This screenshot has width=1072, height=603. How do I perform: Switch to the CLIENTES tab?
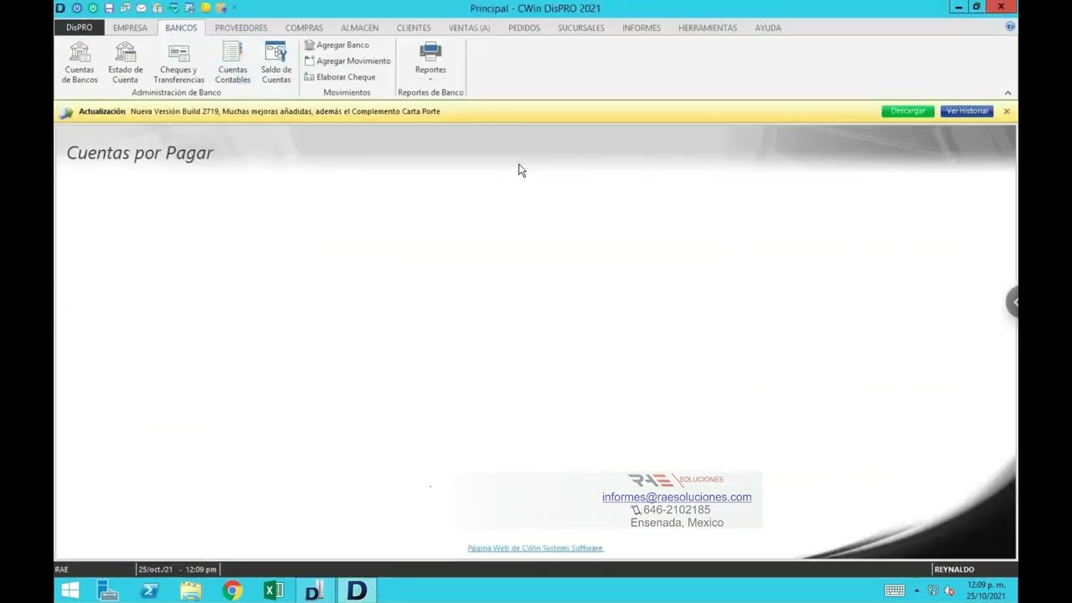coord(414,28)
